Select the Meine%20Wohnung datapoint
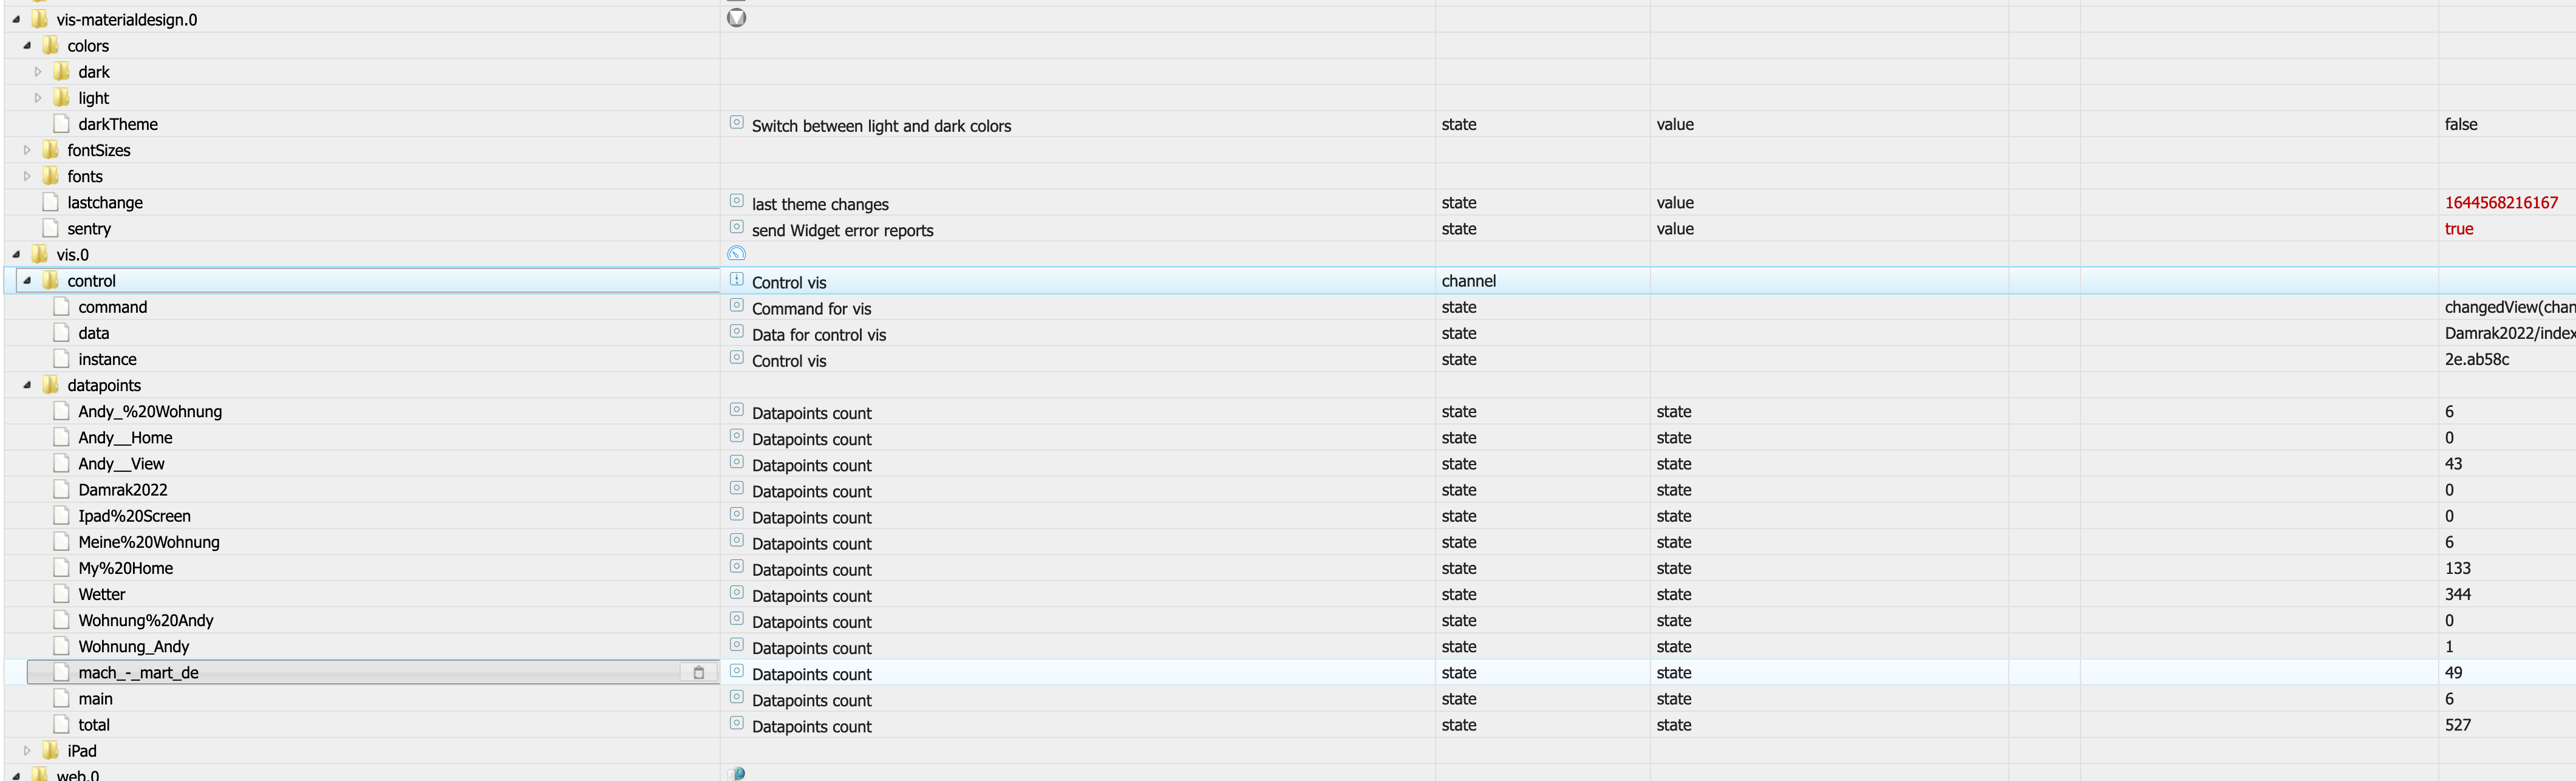 149,541
